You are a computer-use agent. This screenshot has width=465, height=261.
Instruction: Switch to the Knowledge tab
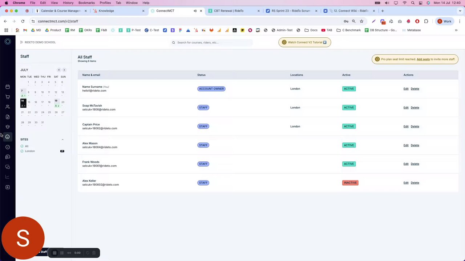click(118, 11)
